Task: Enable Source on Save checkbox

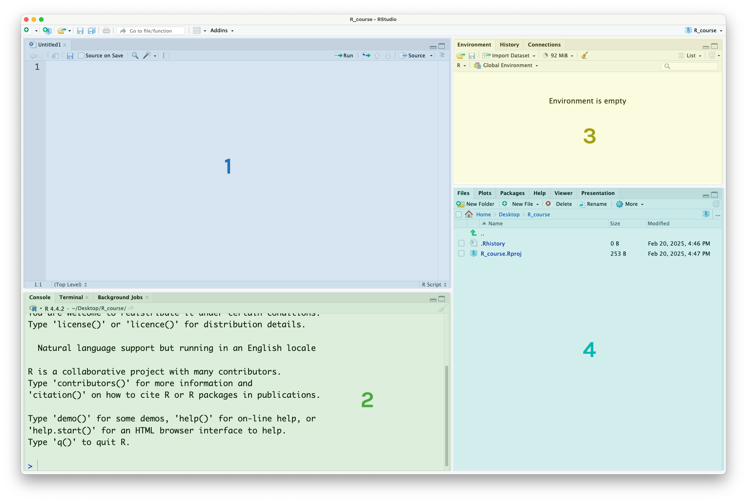Action: [x=81, y=55]
